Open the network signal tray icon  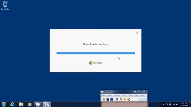[x=174, y=104]
